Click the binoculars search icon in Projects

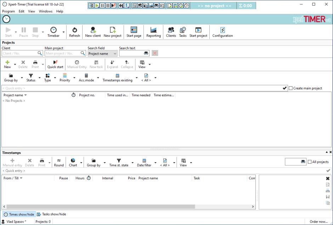(x=146, y=53)
